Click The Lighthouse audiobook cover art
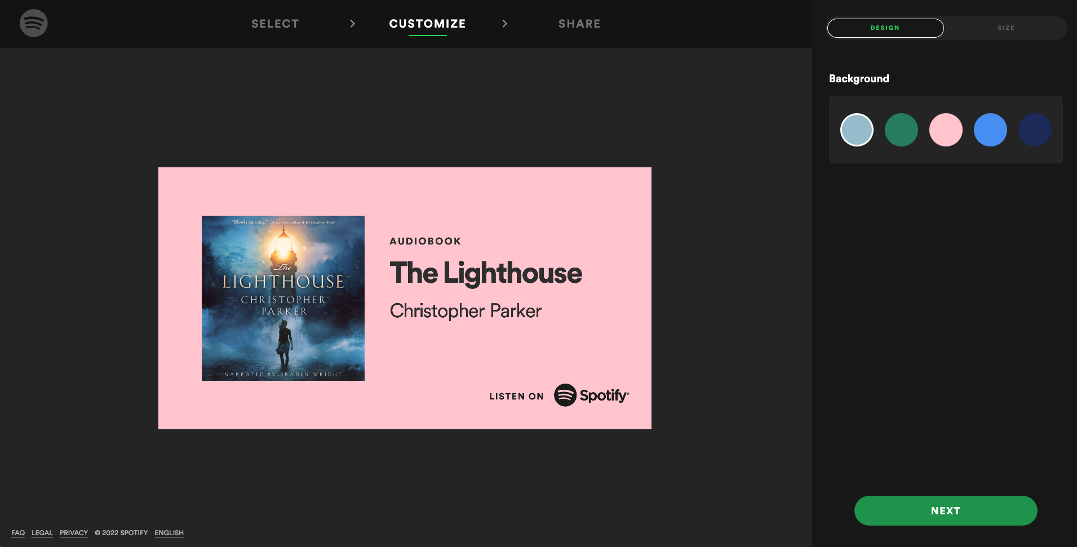The image size is (1077, 547). coord(283,298)
